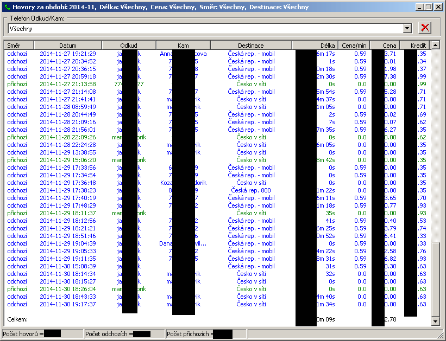Viewport: 446px width, 341px height.
Task: Sort by Kredit column header
Action: pyautogui.click(x=416, y=46)
